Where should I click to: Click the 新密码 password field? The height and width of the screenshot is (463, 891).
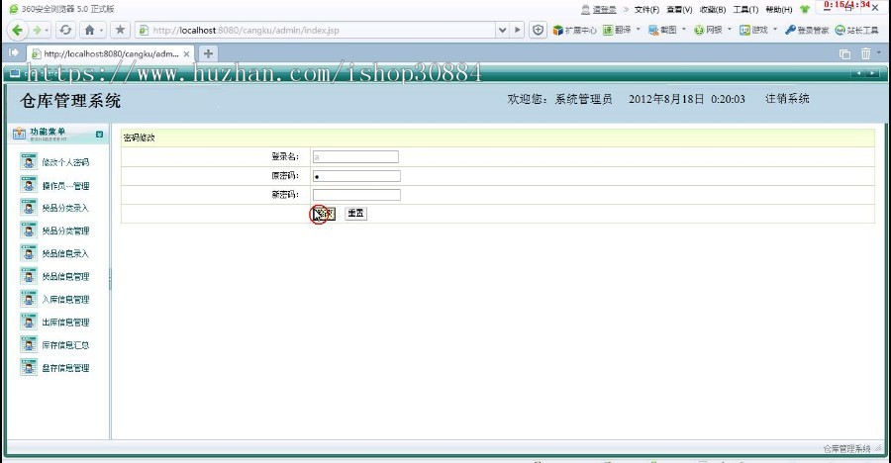[x=356, y=195]
